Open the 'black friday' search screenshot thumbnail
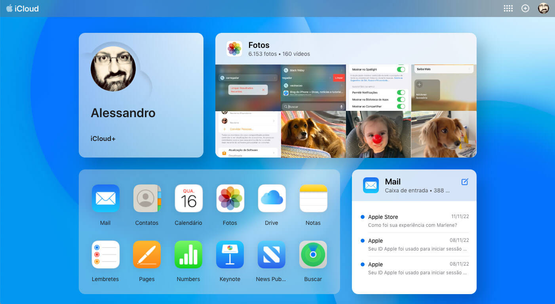This screenshot has height=304, width=555. [313, 87]
